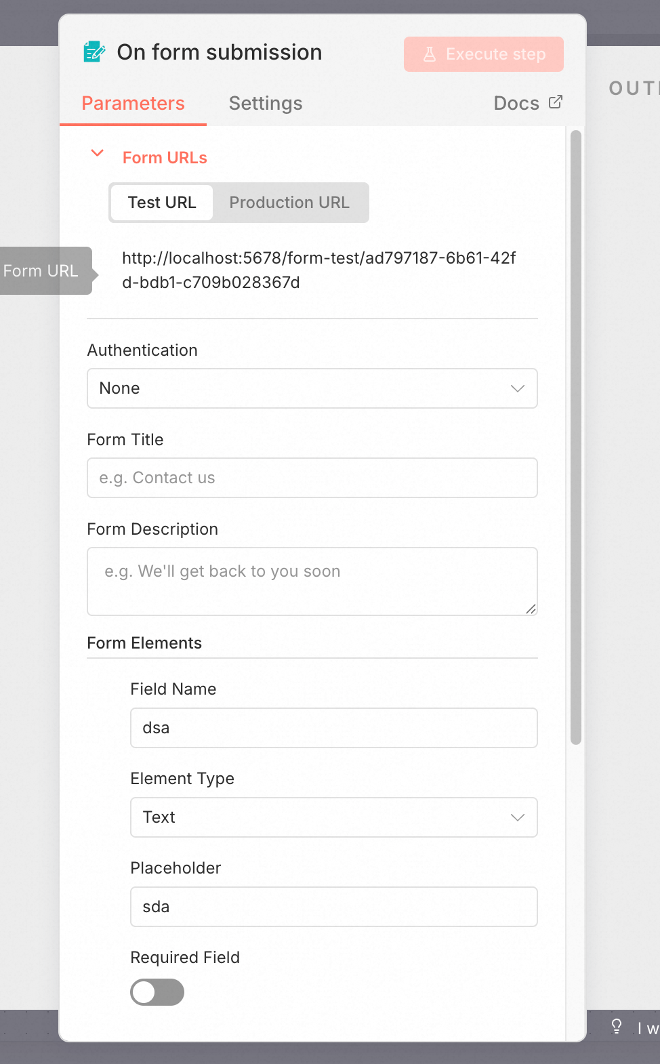660x1064 pixels.
Task: Open the Docs external link icon
Action: [556, 102]
